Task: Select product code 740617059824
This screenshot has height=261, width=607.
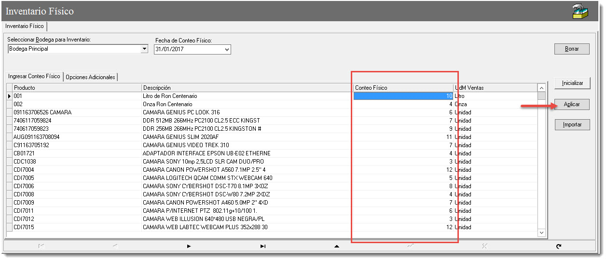Action: tap(32, 121)
